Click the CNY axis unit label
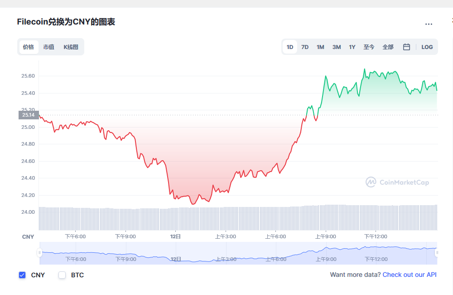The width and height of the screenshot is (453, 295). tap(28, 237)
